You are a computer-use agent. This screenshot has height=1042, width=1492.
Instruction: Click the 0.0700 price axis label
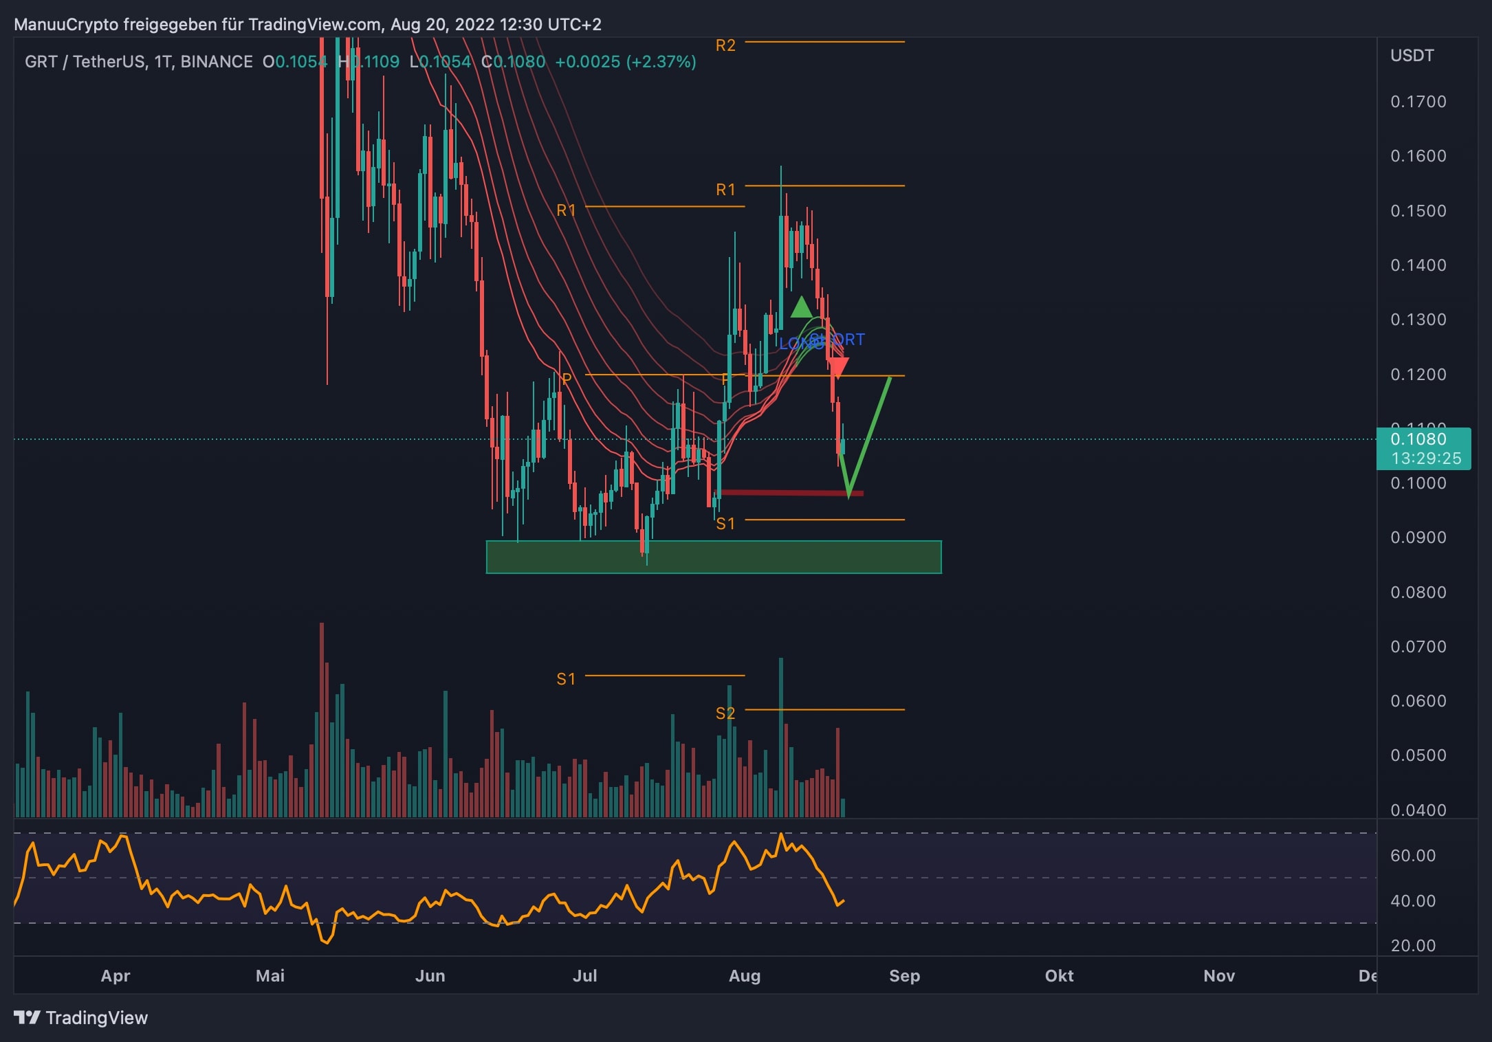[x=1418, y=647]
